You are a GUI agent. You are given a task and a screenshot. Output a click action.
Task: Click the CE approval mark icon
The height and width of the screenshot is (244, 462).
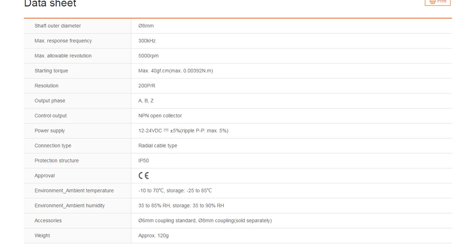(144, 175)
